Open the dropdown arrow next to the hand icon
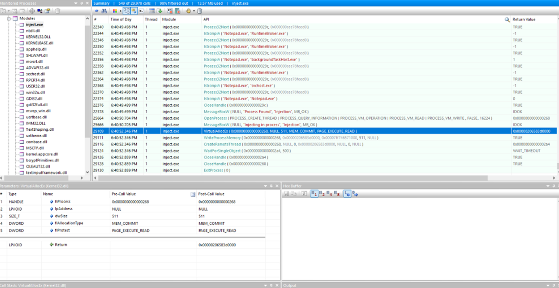 (x=194, y=11)
